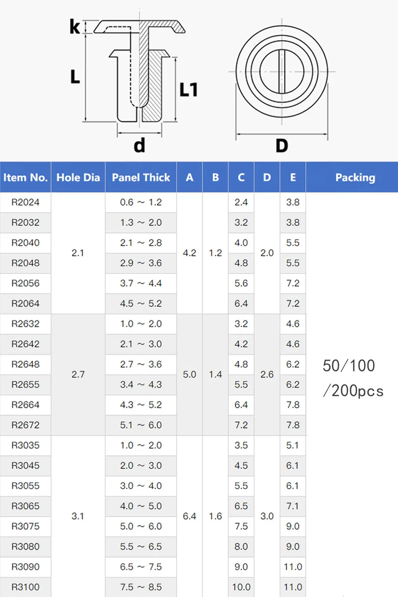Viewport: 398px width, 597px height.
Task: Choose item R2672 in the table
Action: coord(25,425)
